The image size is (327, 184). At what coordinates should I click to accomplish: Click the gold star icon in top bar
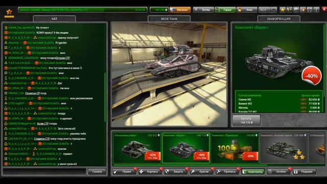[x=283, y=10]
